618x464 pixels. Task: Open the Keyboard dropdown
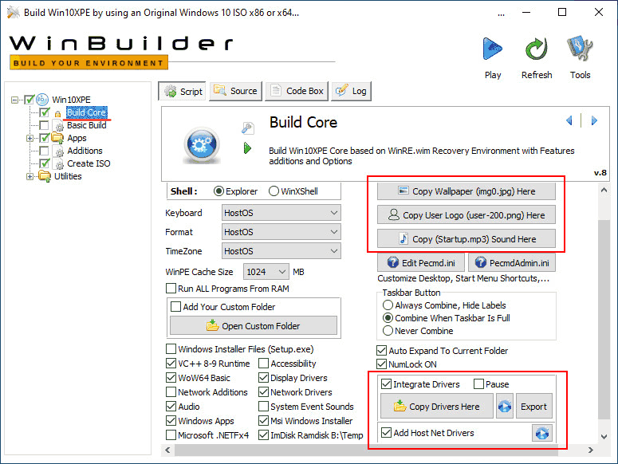tap(281, 213)
